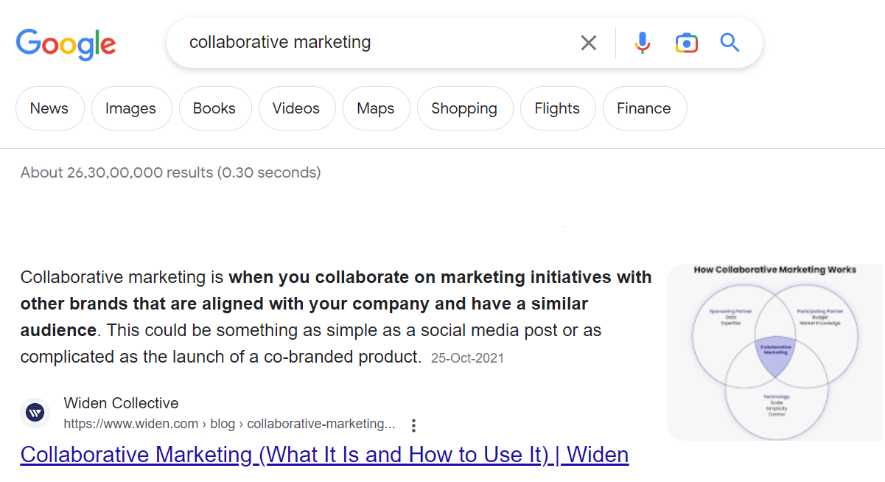This screenshot has height=482, width=885.
Task: Focus the collaborative marketing search field
Action: (368, 43)
